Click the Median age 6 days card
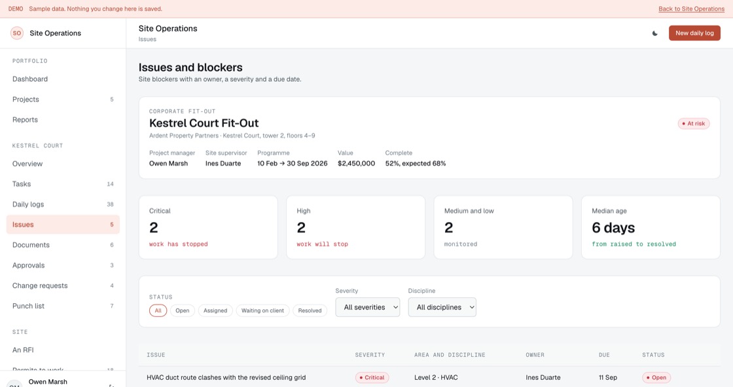Screen dimensions: 733x387 (651, 227)
